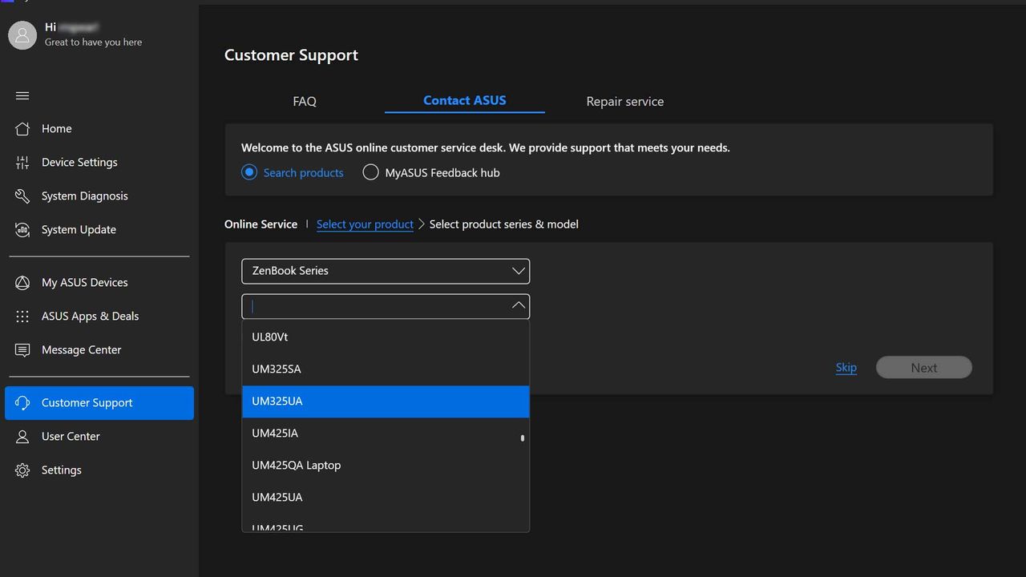
Task: Click the Next button
Action: (924, 368)
